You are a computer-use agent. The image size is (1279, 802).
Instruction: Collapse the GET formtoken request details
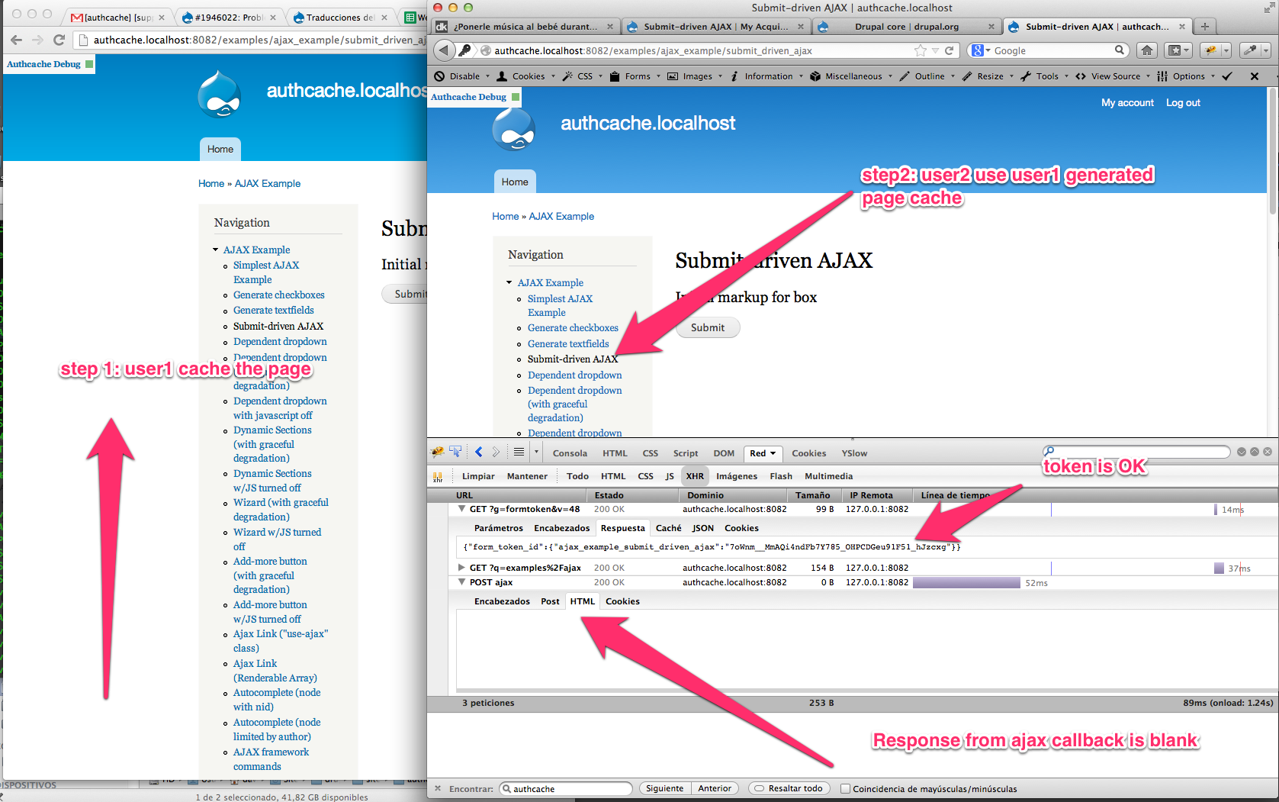[x=461, y=509]
